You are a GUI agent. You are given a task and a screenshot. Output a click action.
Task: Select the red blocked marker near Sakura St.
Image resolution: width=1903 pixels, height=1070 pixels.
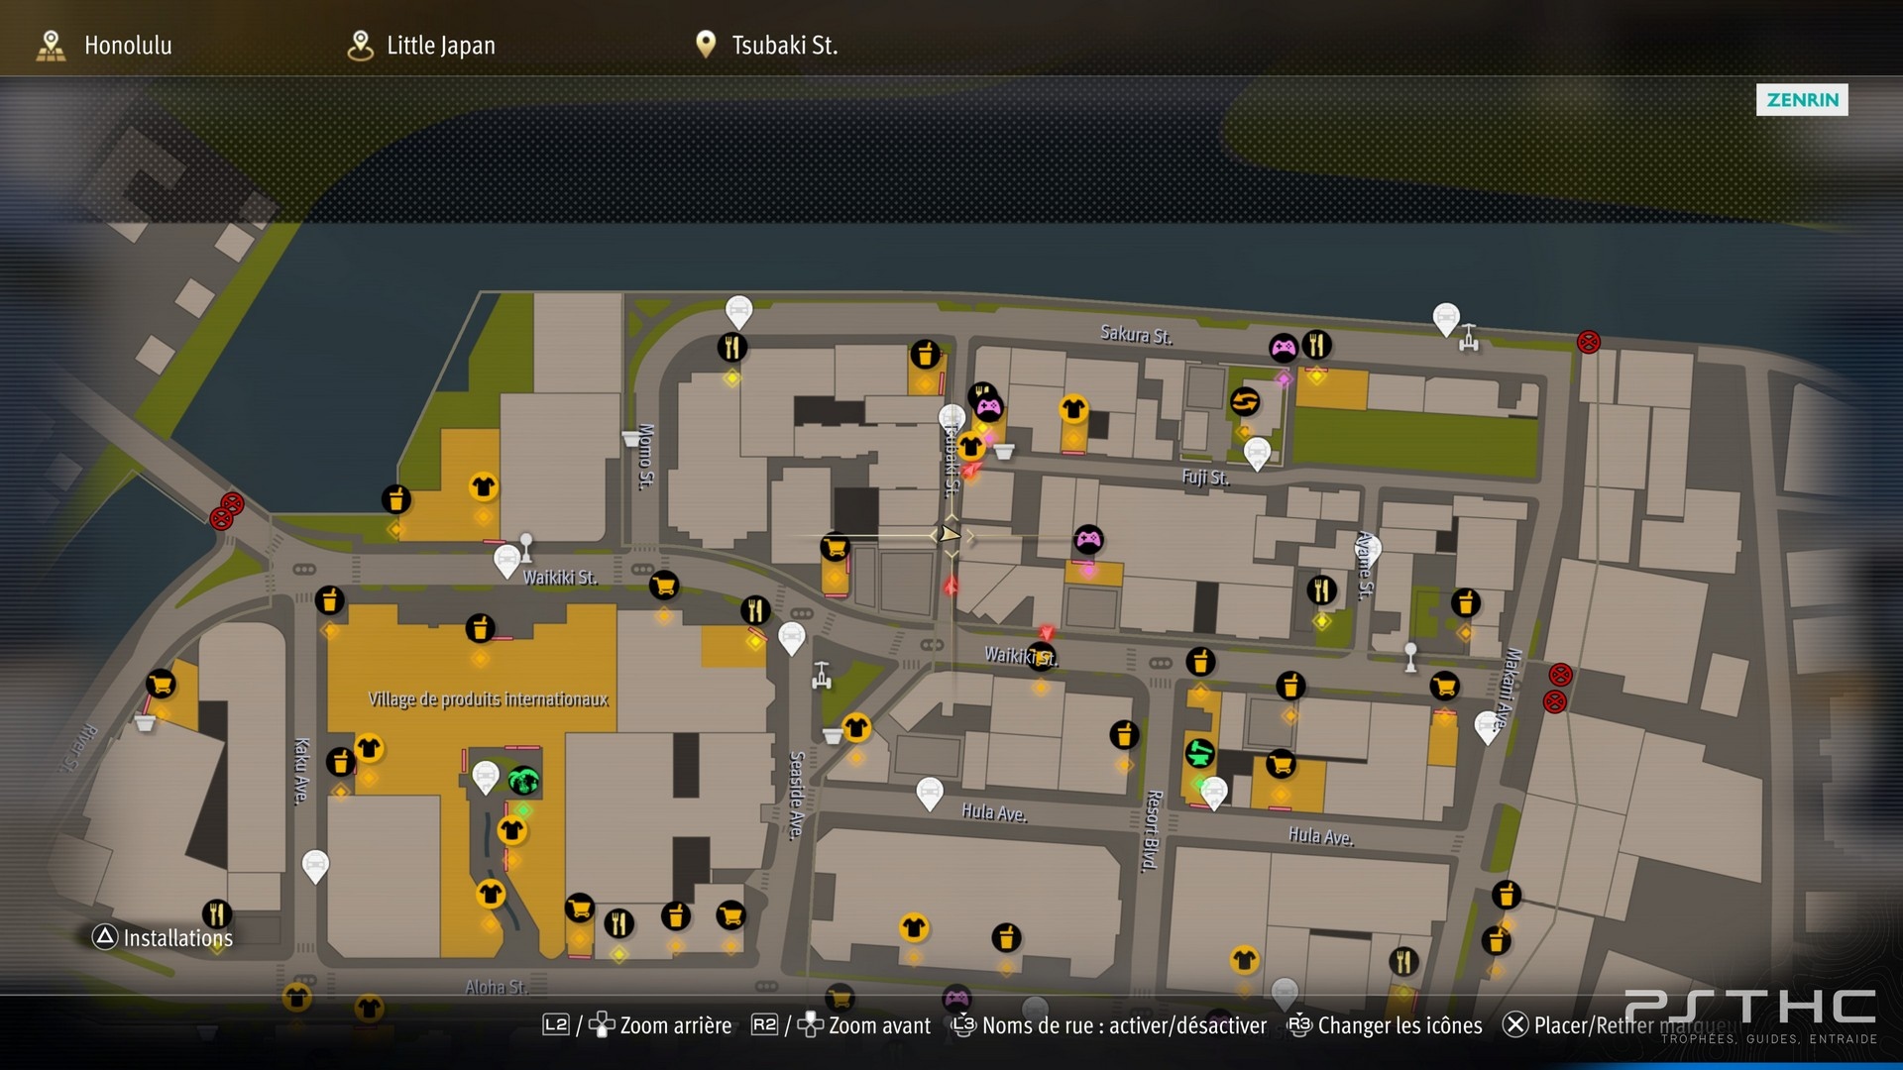[1588, 342]
